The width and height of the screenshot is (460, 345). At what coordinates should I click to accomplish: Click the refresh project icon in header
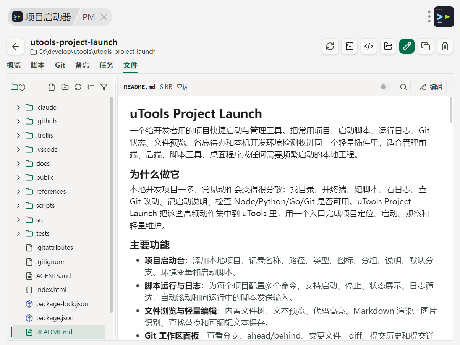click(330, 47)
